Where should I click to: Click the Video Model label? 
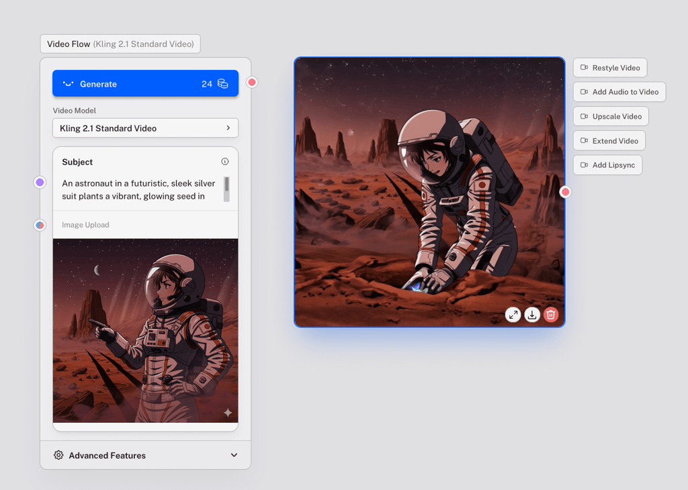pos(74,111)
